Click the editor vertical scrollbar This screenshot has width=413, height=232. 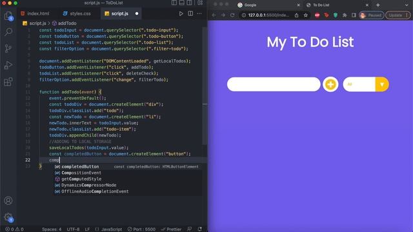click(205, 86)
